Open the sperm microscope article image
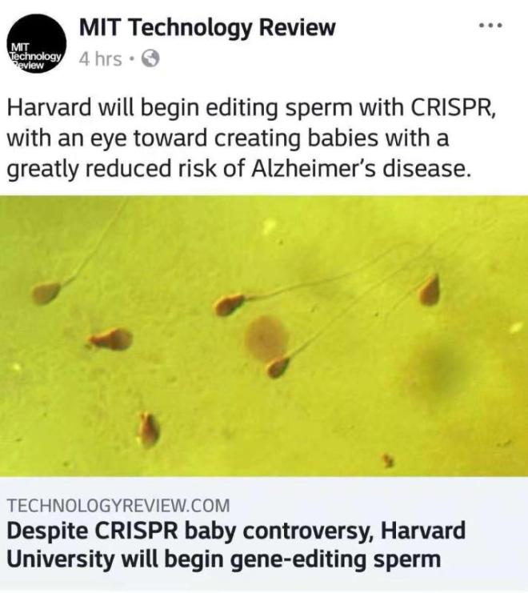Screen dimensions: 528x593 pyautogui.click(x=264, y=336)
